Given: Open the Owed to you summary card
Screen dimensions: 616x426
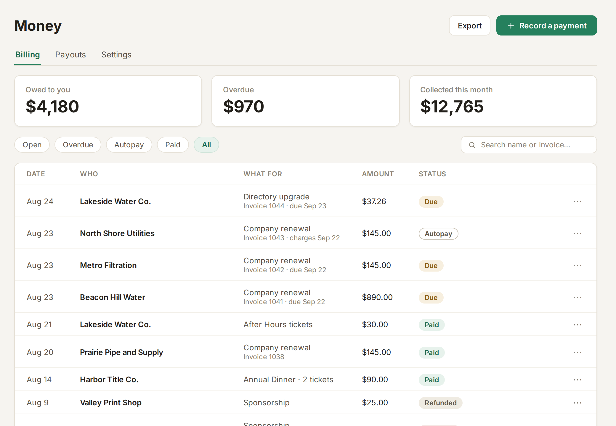Looking at the screenshot, I should click(x=108, y=101).
